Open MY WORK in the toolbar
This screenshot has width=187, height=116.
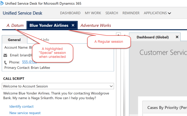tap(93, 13)
